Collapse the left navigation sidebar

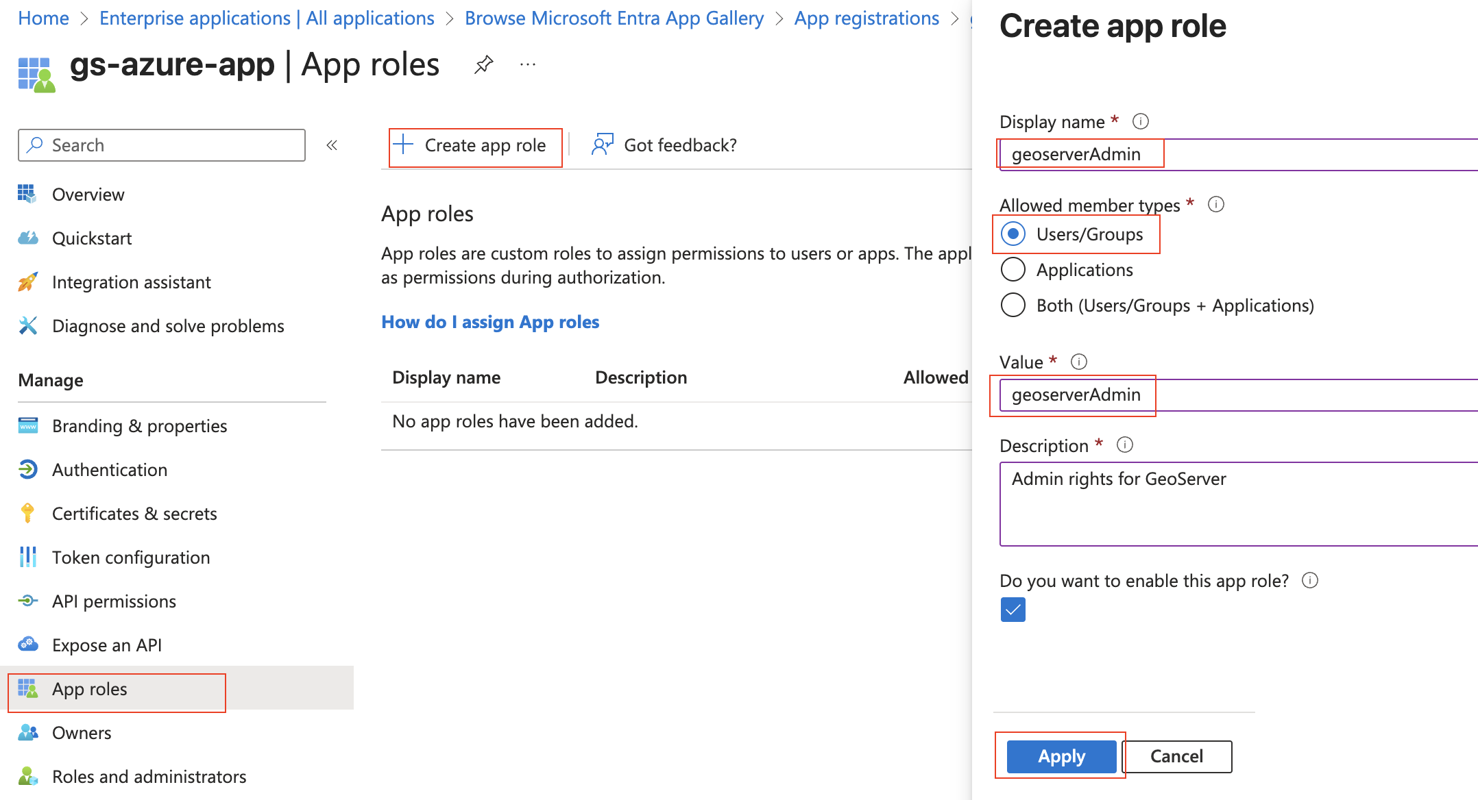tap(332, 145)
